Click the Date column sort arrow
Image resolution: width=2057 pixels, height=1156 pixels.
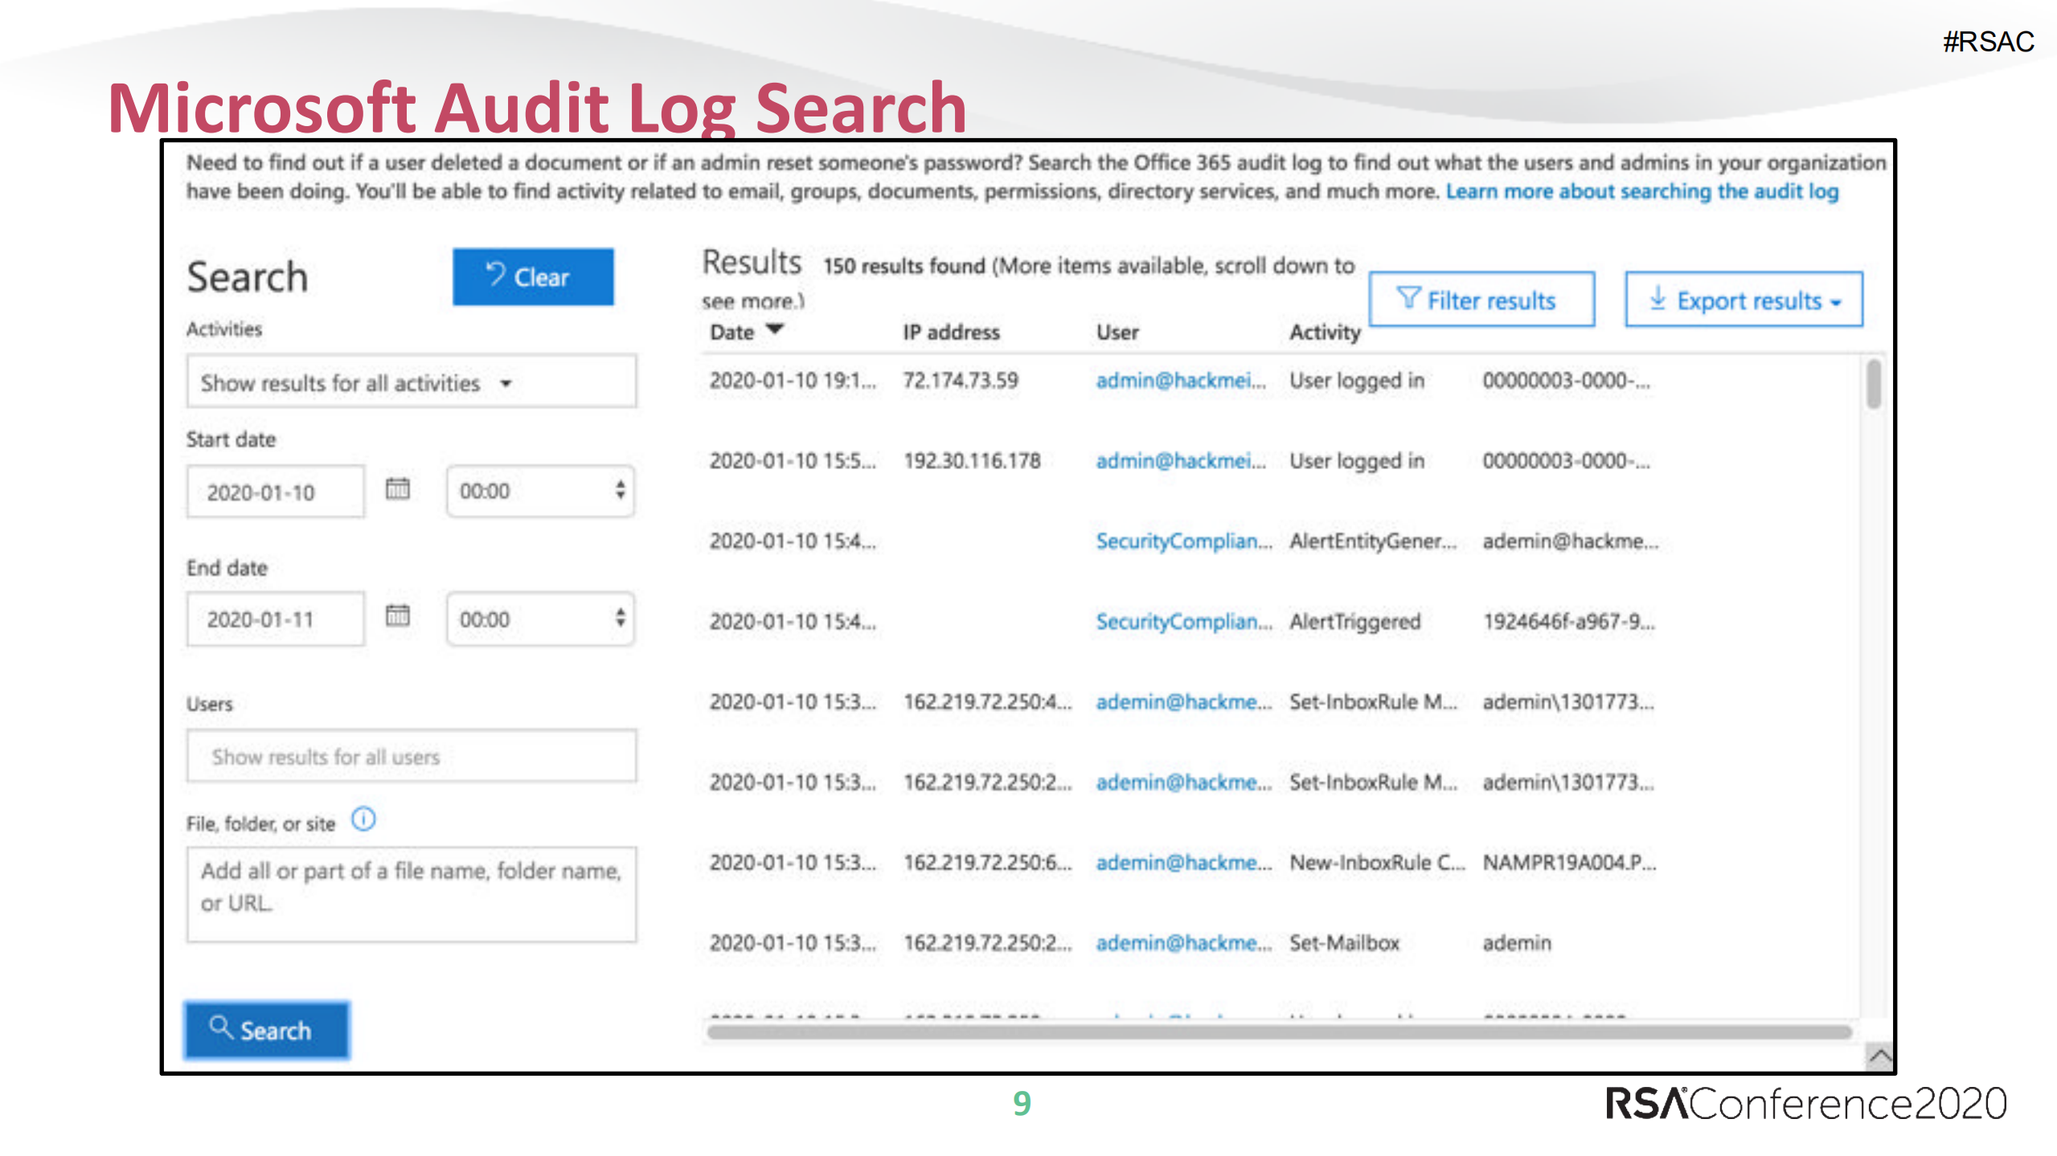pyautogui.click(x=775, y=329)
